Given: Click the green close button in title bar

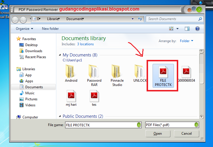Looking at the screenshot, I should point(199,9).
